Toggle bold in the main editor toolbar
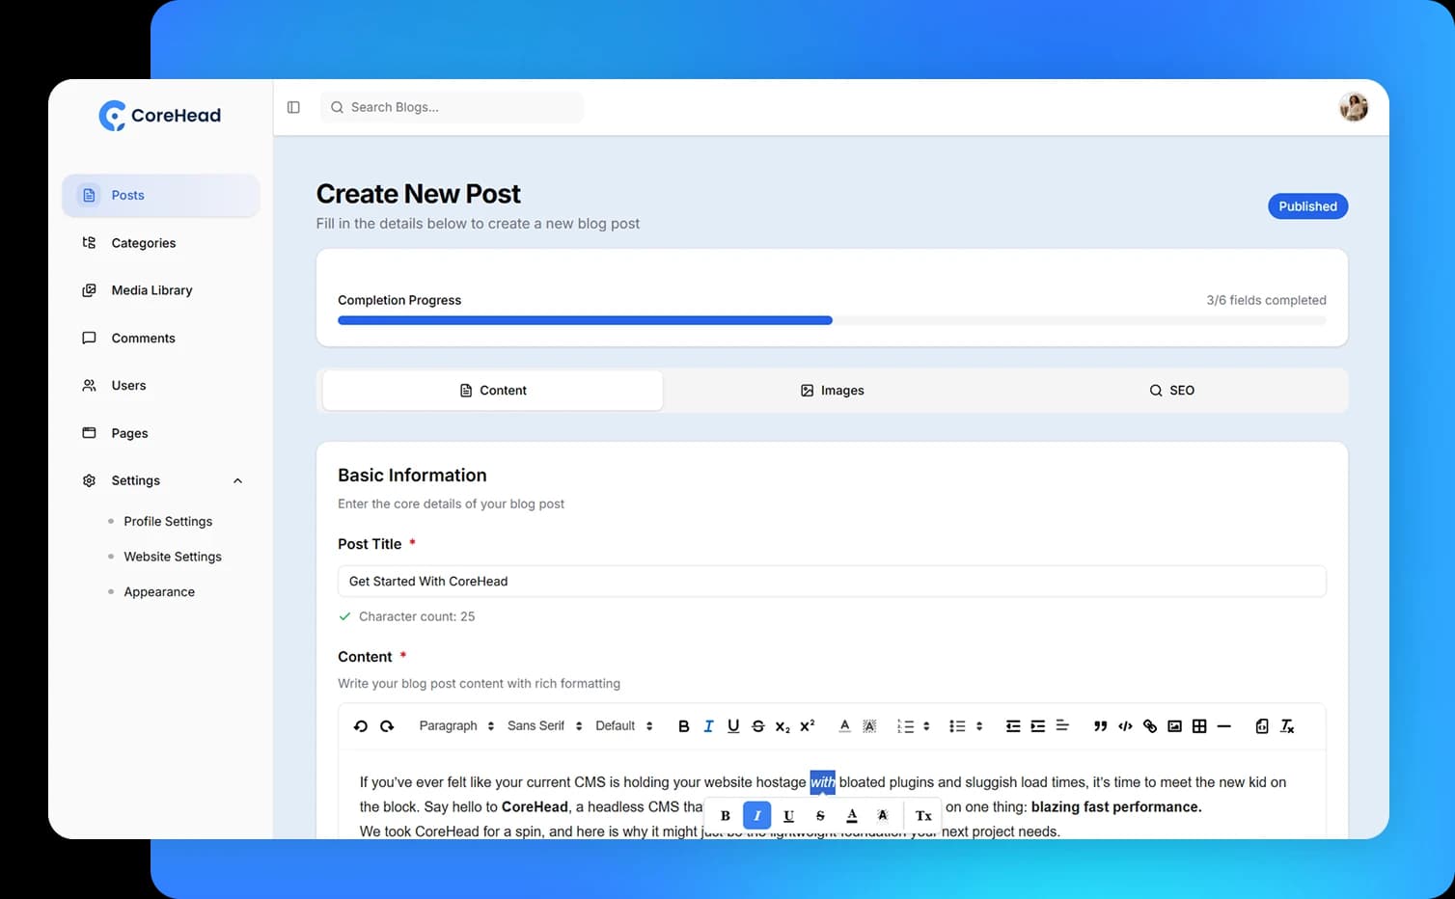This screenshot has width=1455, height=899. 683,726
